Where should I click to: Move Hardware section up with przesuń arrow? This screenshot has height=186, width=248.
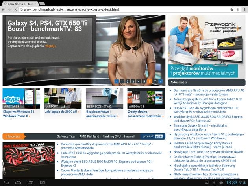click(x=157, y=136)
